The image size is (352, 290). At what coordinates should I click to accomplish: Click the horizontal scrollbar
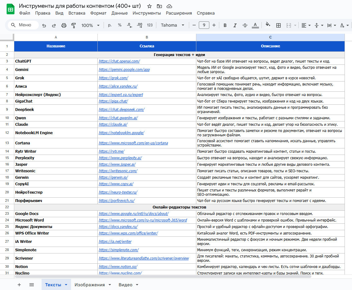click(163, 276)
